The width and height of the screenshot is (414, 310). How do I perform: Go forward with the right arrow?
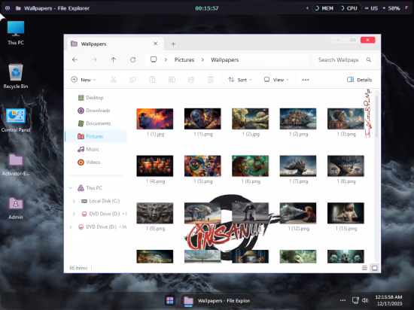pos(94,59)
